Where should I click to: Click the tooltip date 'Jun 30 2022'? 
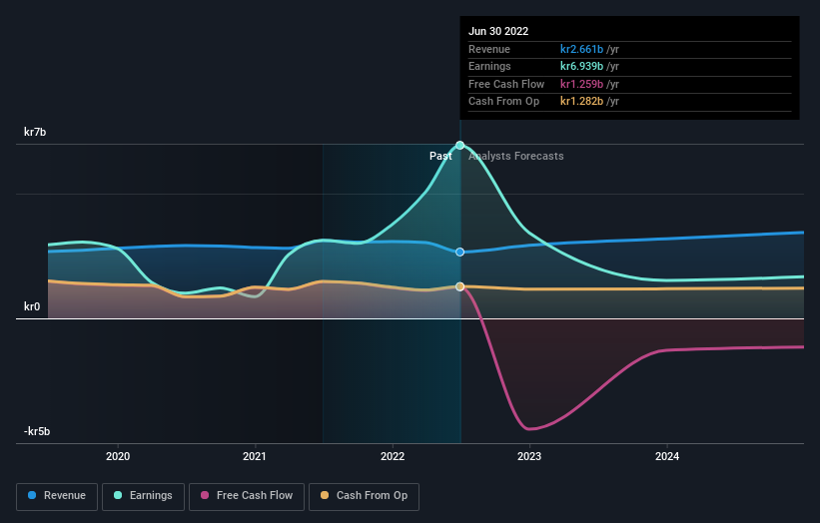498,31
